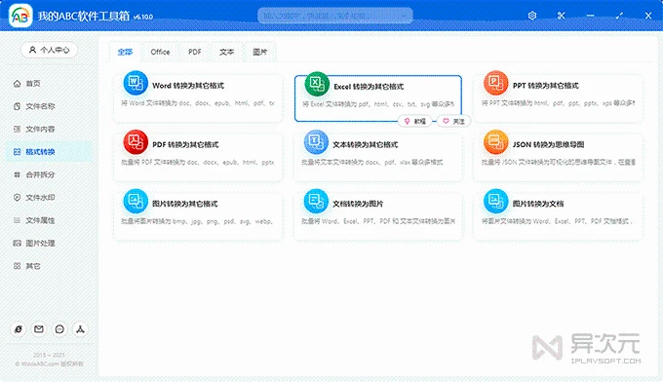This screenshot has height=382, width=663.
Task: Switch to the PDF tab
Action: [x=194, y=52]
